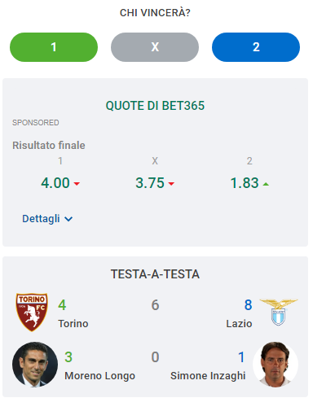Vote for away win with blue 2 button

(256, 47)
